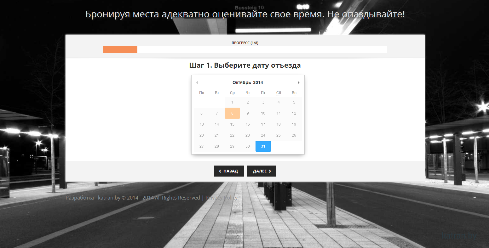The height and width of the screenshot is (248, 489).
Task: Choose October 1 in the calendar
Action: coord(232,102)
